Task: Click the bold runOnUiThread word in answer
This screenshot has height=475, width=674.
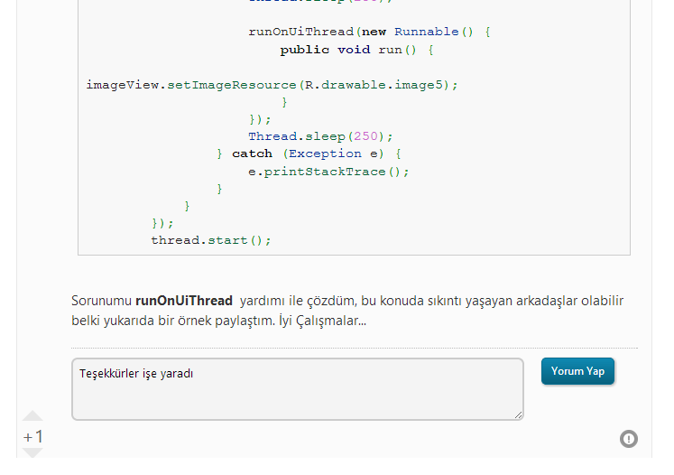Action: tap(184, 301)
